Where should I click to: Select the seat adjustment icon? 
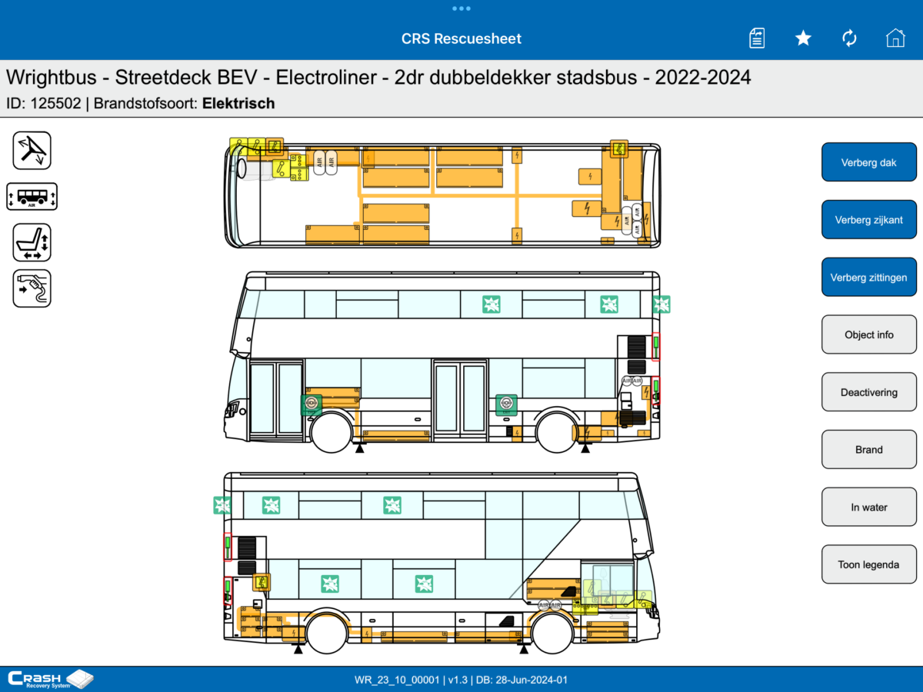coord(32,243)
